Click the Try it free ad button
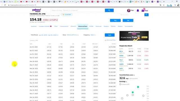Screen dimensions: 180x101 click(144, 37)
